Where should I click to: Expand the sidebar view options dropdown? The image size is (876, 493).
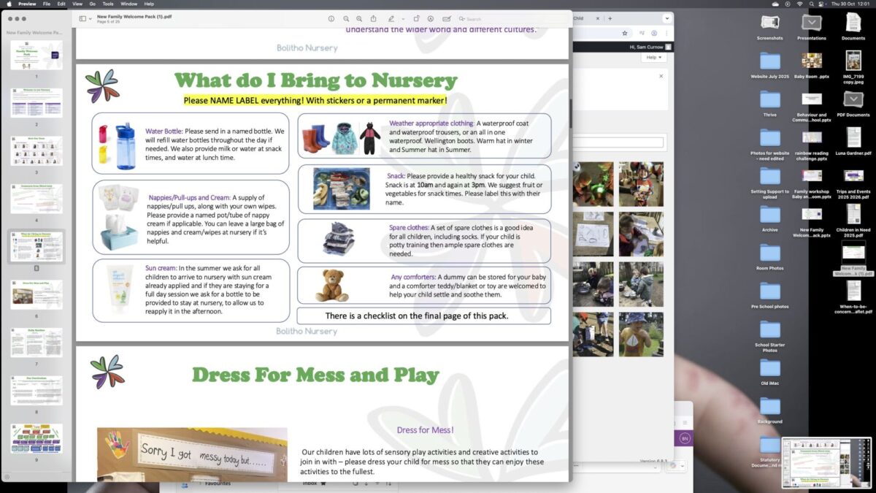90,18
